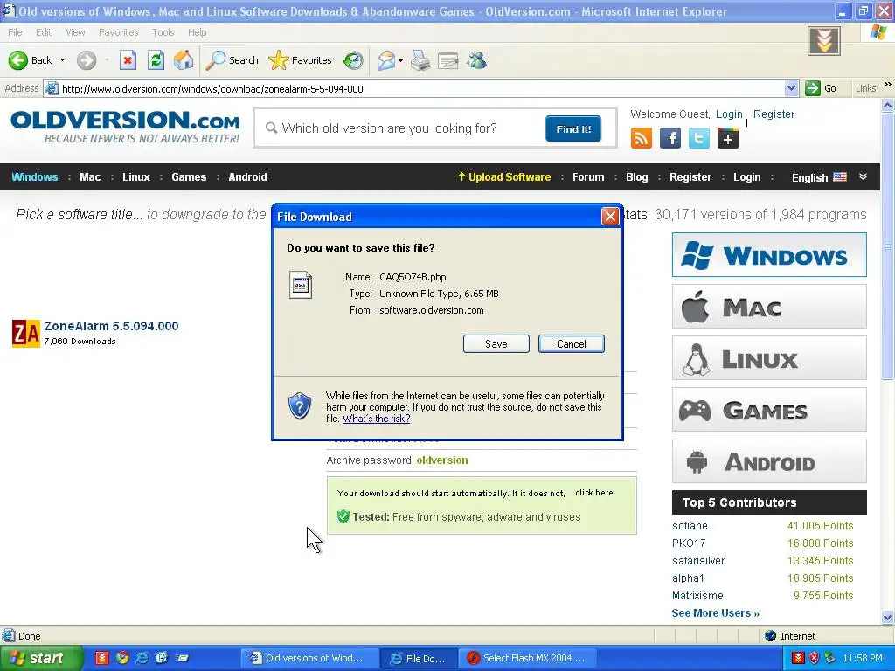Click "click here" download link
Viewport: 895px width, 671px height.
click(595, 493)
